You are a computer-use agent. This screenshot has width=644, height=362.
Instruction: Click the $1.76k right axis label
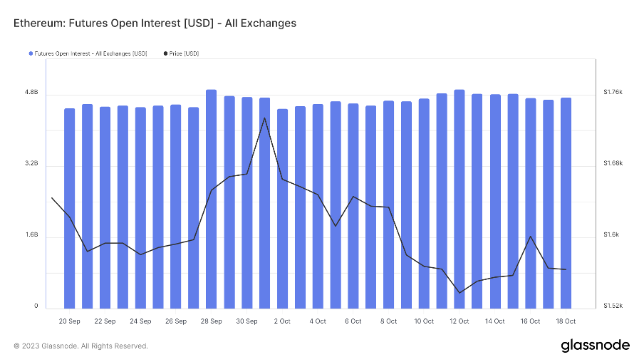click(x=613, y=93)
